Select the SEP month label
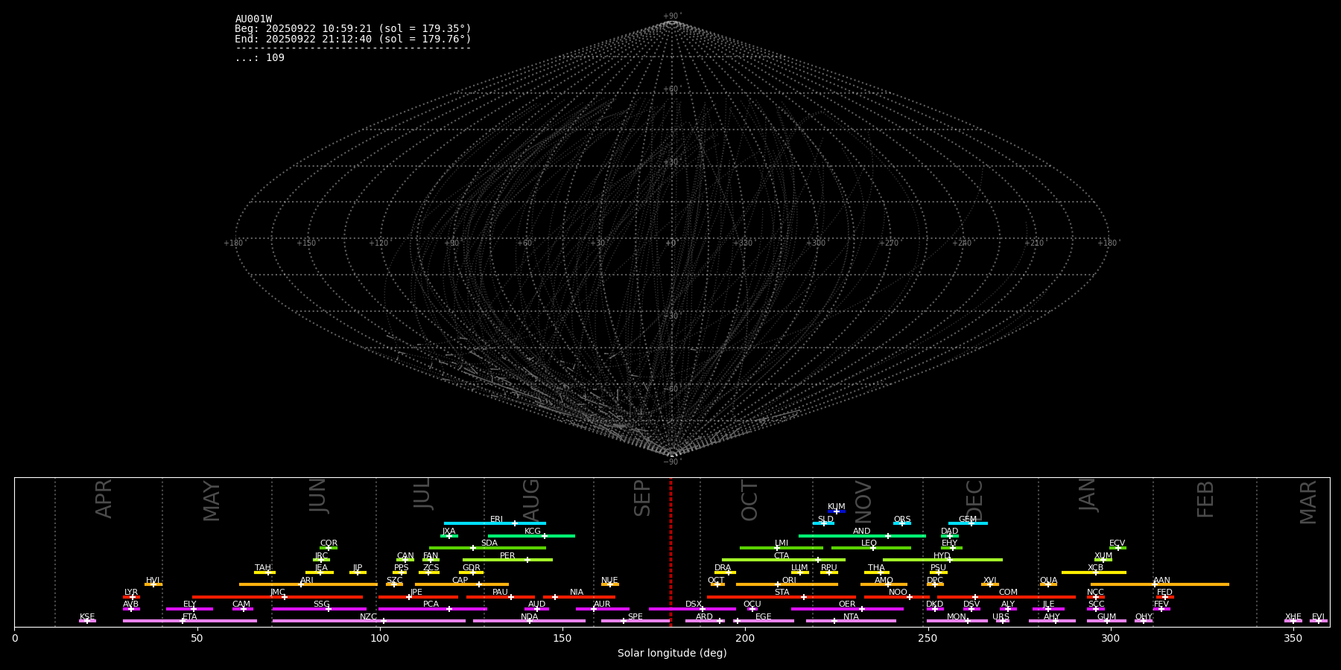The width and height of the screenshot is (1341, 670). 642,498
